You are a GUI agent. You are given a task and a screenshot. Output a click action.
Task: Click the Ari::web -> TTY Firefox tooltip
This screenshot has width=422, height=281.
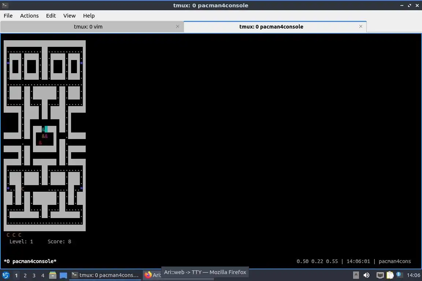tap(205, 272)
